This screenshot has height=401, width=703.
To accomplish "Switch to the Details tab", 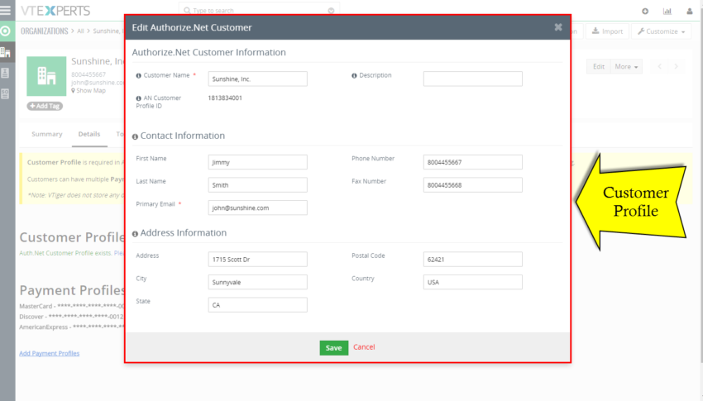I will pyautogui.click(x=89, y=134).
